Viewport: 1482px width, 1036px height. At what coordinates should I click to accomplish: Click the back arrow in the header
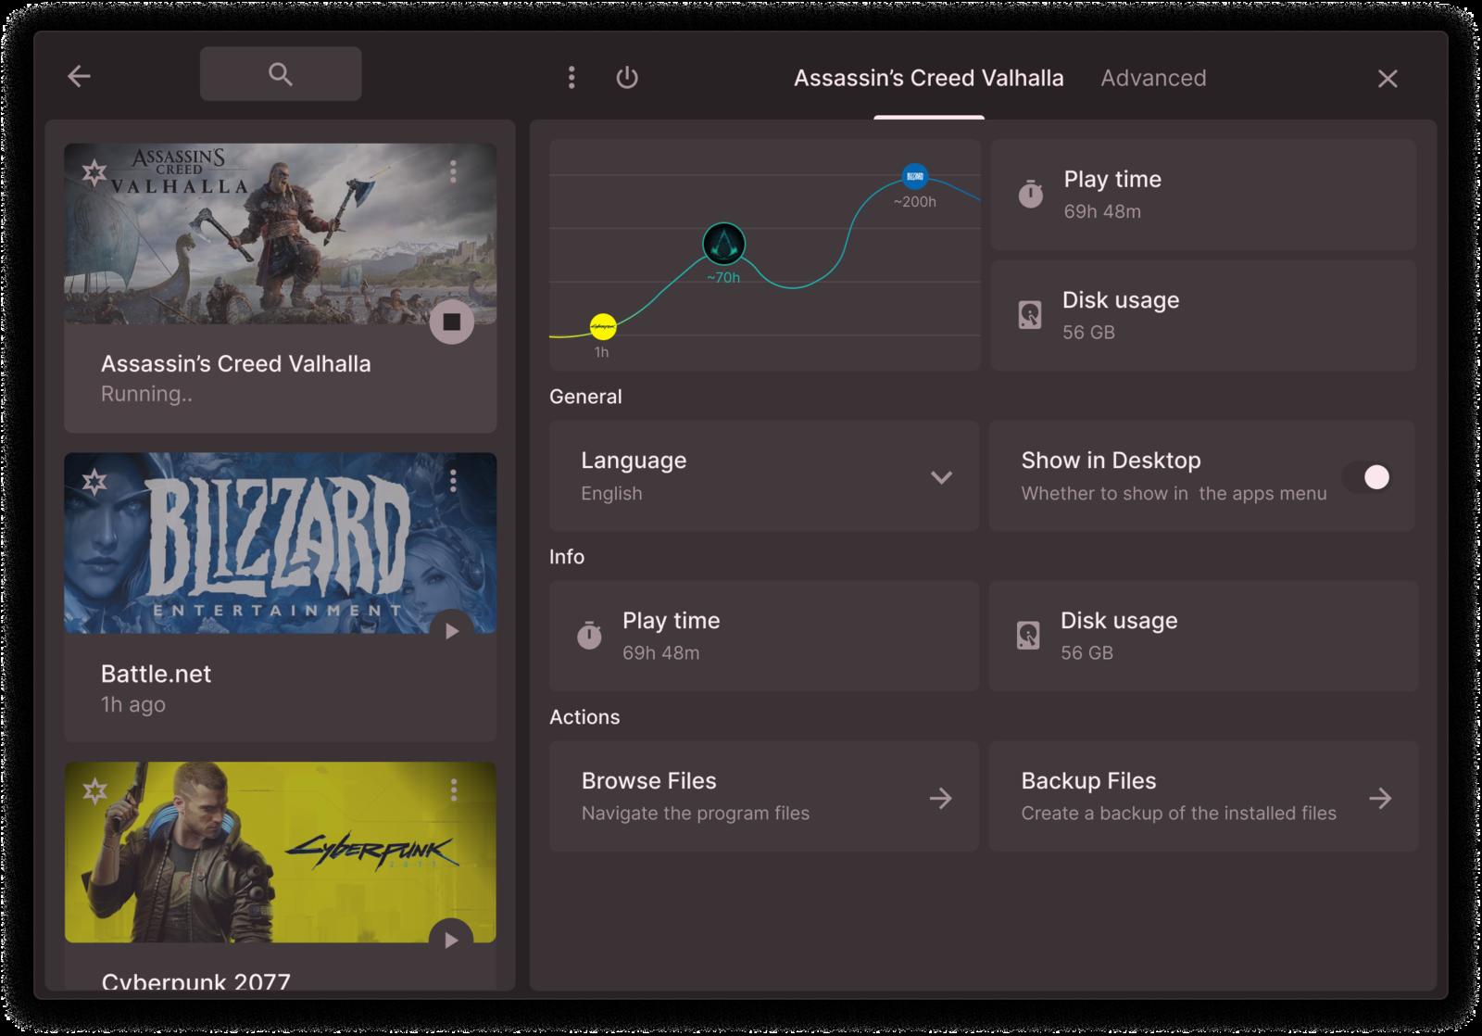[79, 77]
